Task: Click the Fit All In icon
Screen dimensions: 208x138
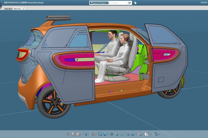Action: (x=100, y=134)
